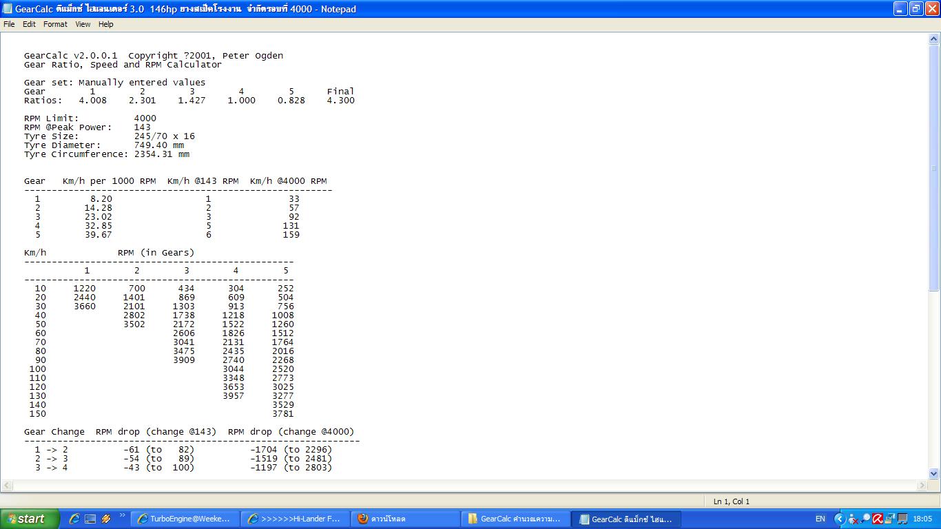Expand the Quick Launch overflow chevron
Viewport: 941px width, 529px height.
(123, 515)
